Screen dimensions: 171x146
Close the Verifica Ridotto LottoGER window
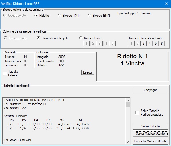click(166, 4)
